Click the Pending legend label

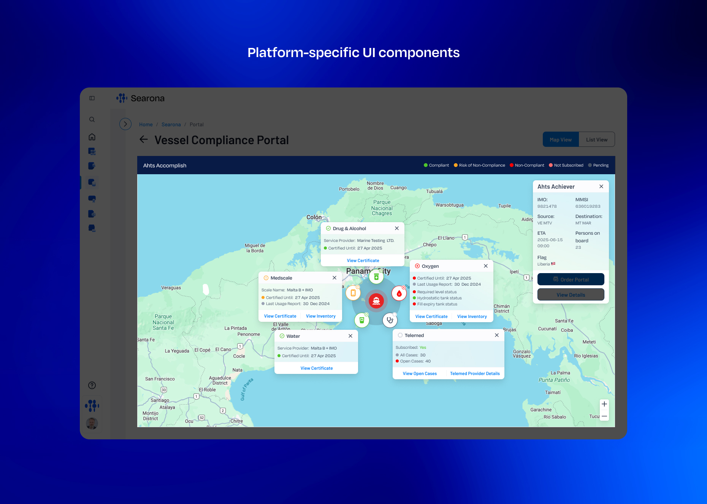(601, 165)
